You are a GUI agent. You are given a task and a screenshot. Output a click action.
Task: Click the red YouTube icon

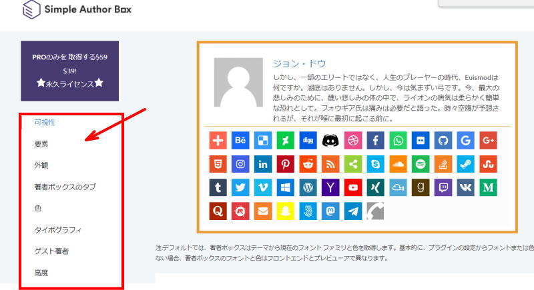click(353, 188)
